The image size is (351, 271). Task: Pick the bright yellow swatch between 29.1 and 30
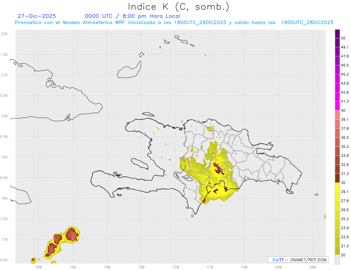(x=338, y=187)
